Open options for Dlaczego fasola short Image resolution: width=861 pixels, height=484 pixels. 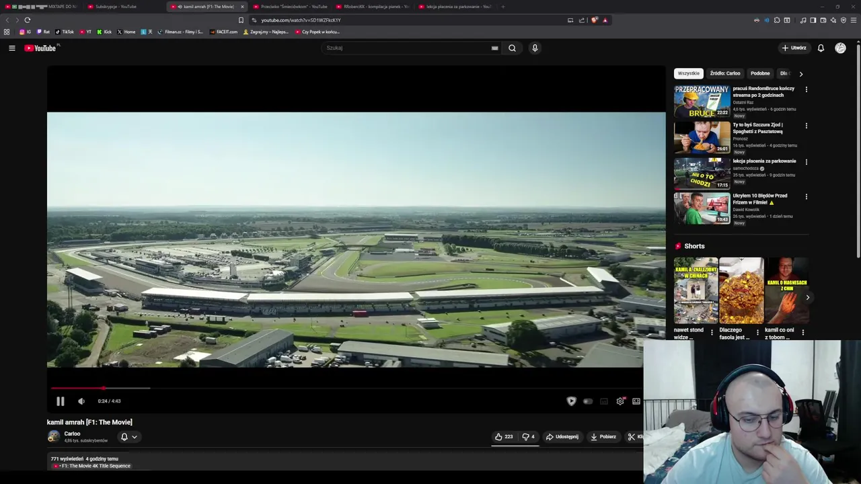757,332
